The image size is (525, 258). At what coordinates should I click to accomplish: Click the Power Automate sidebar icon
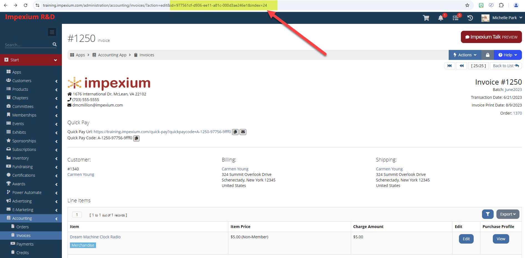tap(9, 192)
